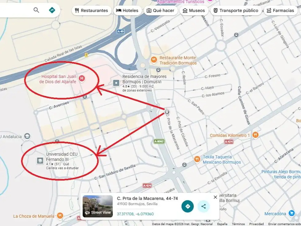Click the Andalucía university graduation-cap marker

click(27, 136)
